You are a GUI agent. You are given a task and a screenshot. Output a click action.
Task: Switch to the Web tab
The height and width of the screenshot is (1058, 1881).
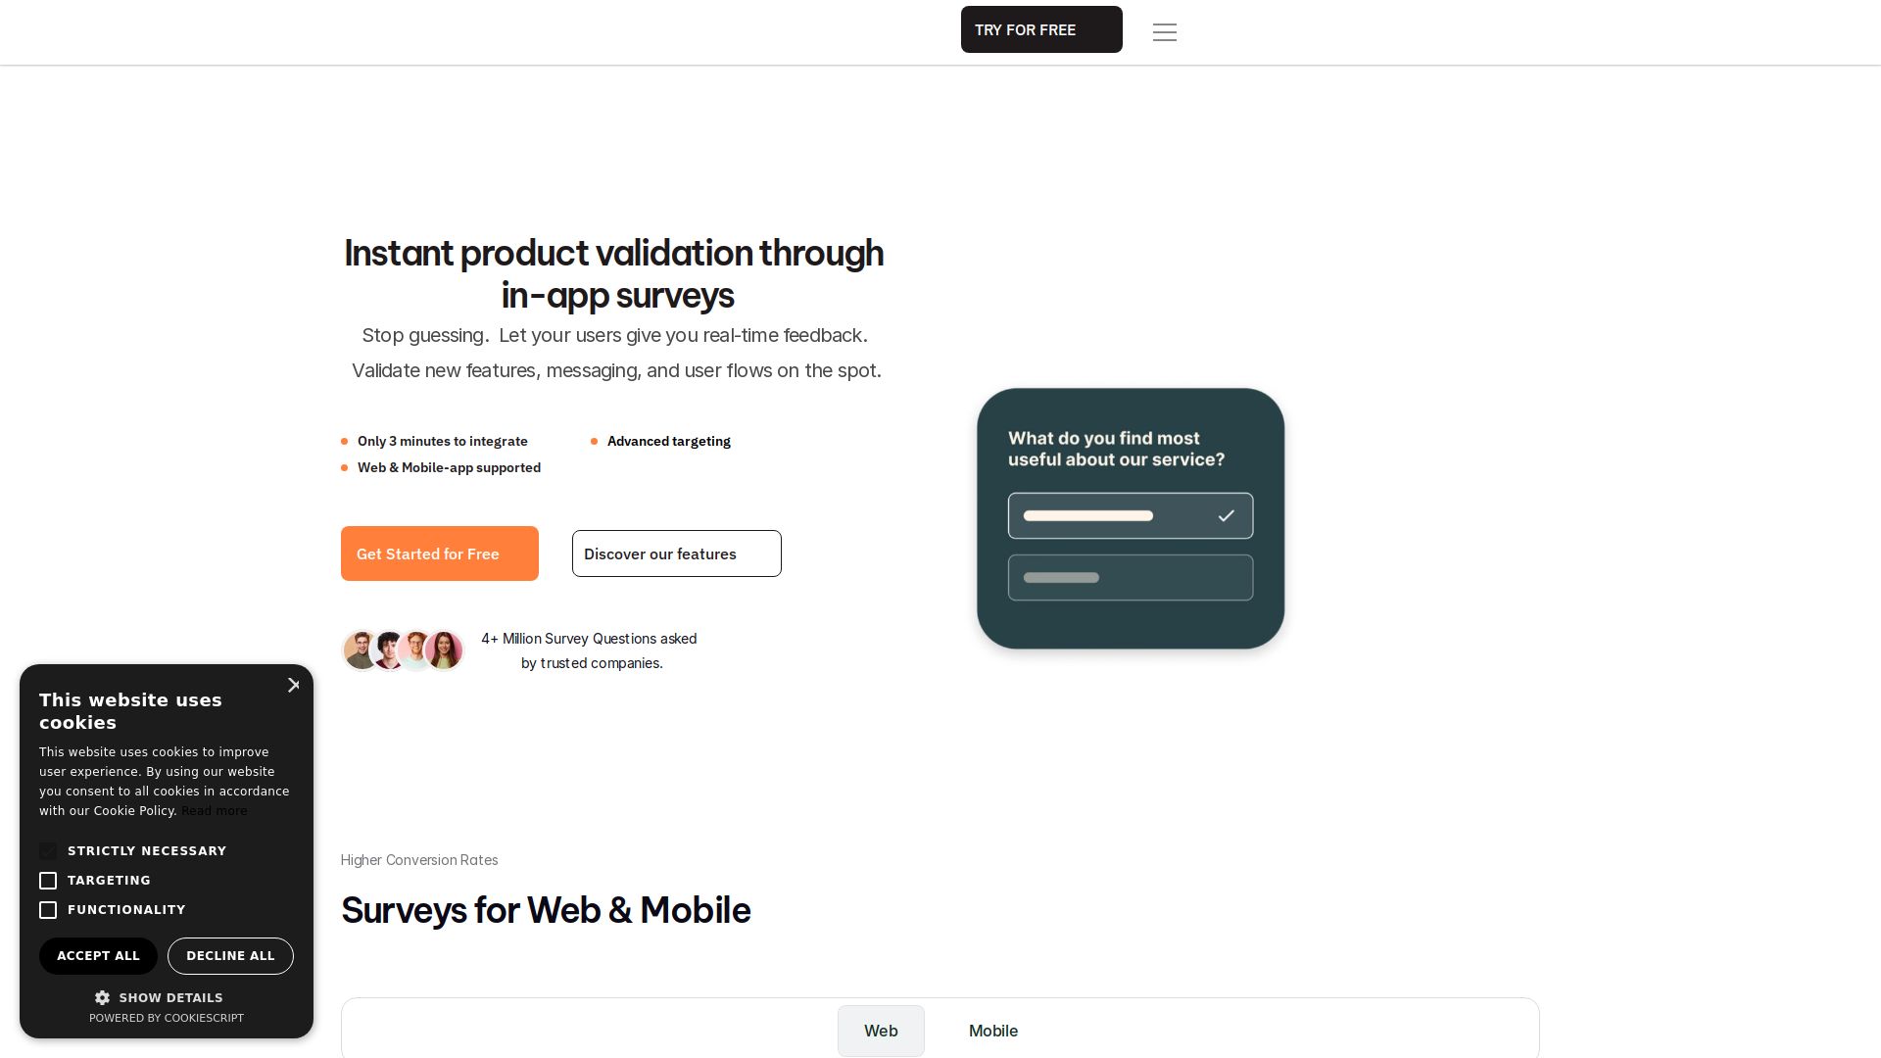click(880, 1031)
